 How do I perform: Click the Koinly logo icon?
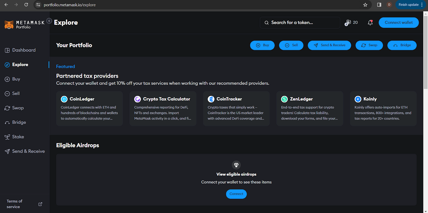(358, 99)
